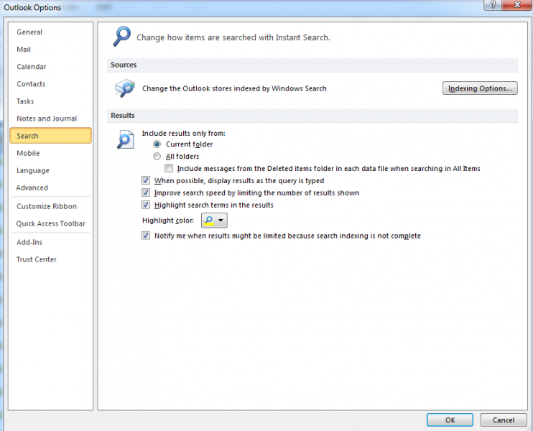Enable including Deleted items folder messages
Viewport: 533px width, 431px height.
pyautogui.click(x=169, y=169)
